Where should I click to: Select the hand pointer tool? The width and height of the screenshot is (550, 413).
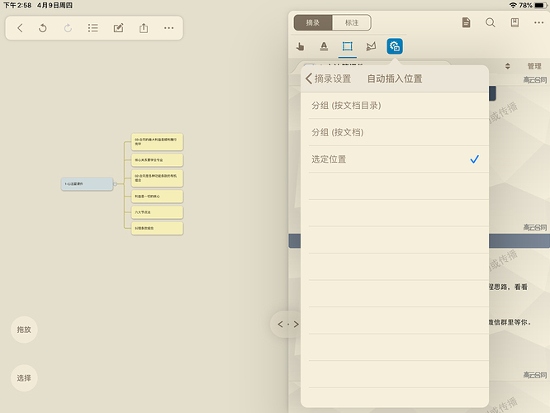click(x=301, y=46)
